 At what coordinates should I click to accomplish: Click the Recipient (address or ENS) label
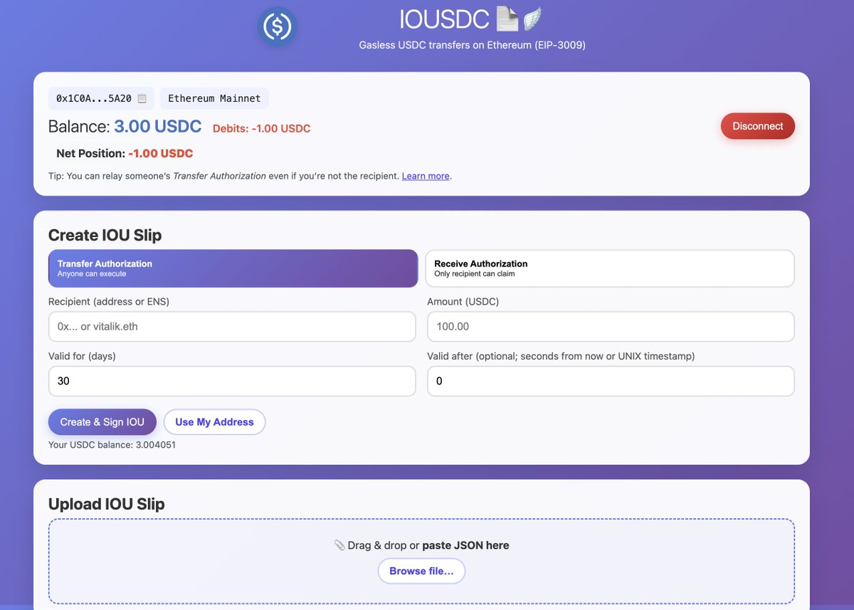point(109,302)
